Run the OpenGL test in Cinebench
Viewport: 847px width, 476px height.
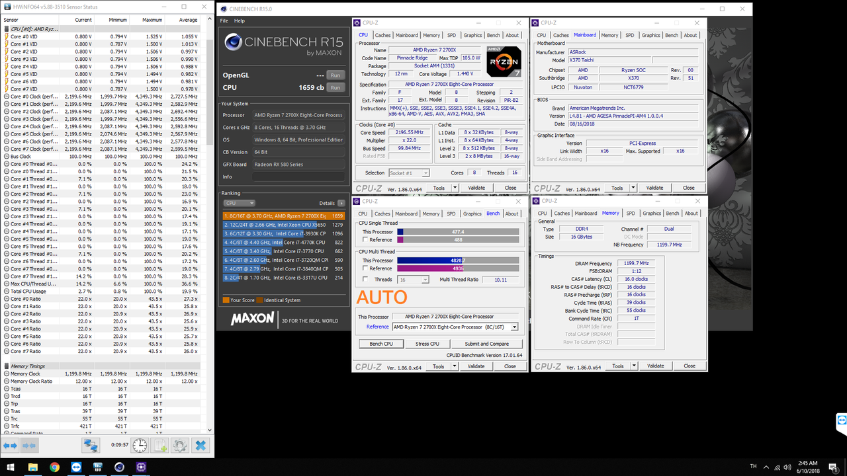pos(335,75)
